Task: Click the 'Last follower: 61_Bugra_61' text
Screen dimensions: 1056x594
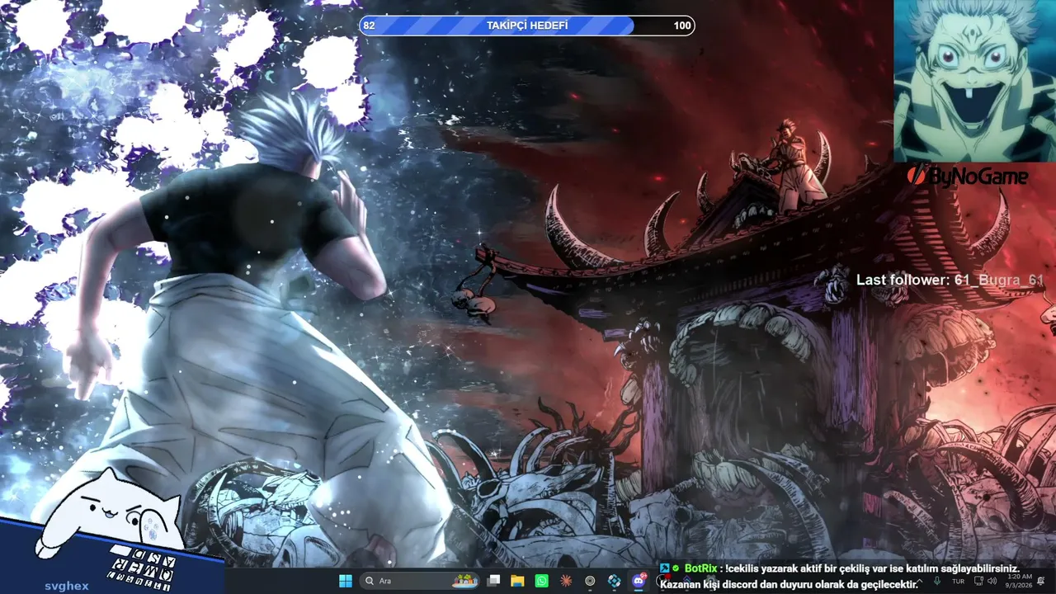Action: pos(950,280)
